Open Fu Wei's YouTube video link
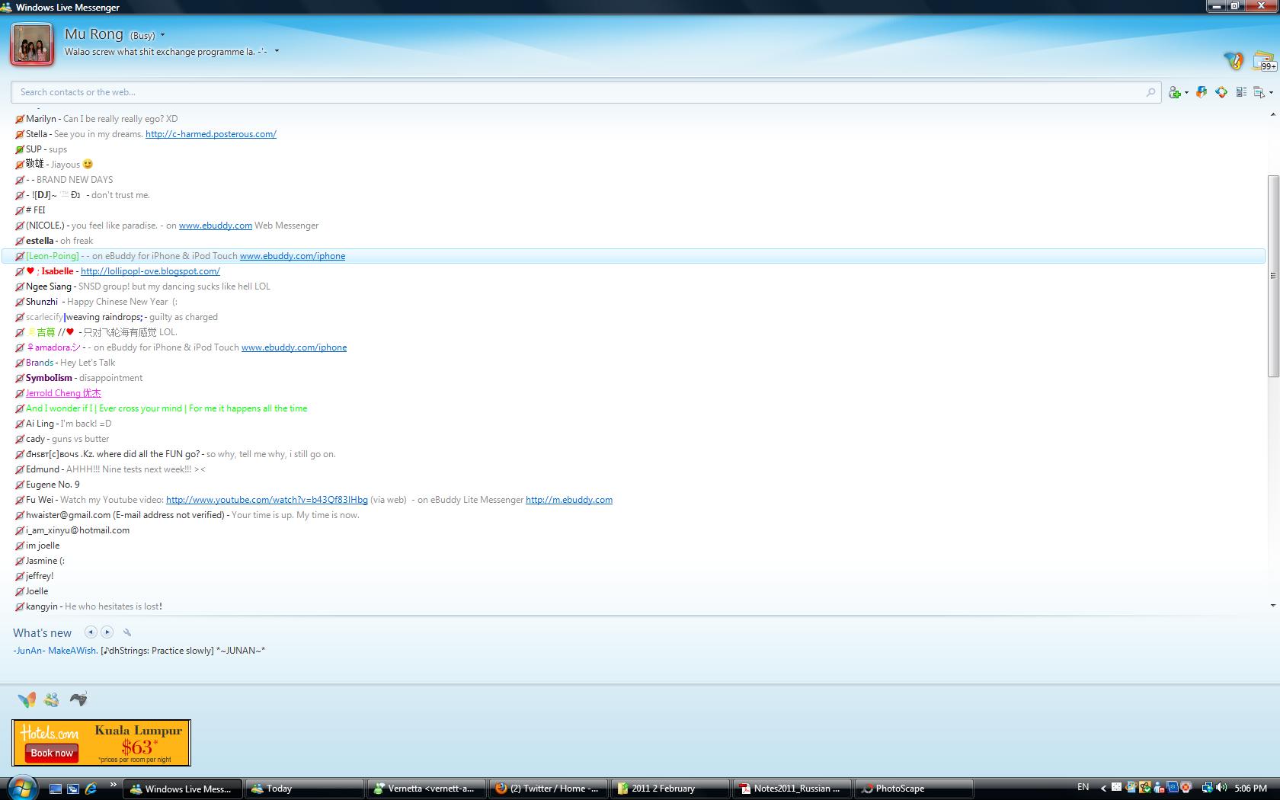 (x=267, y=500)
